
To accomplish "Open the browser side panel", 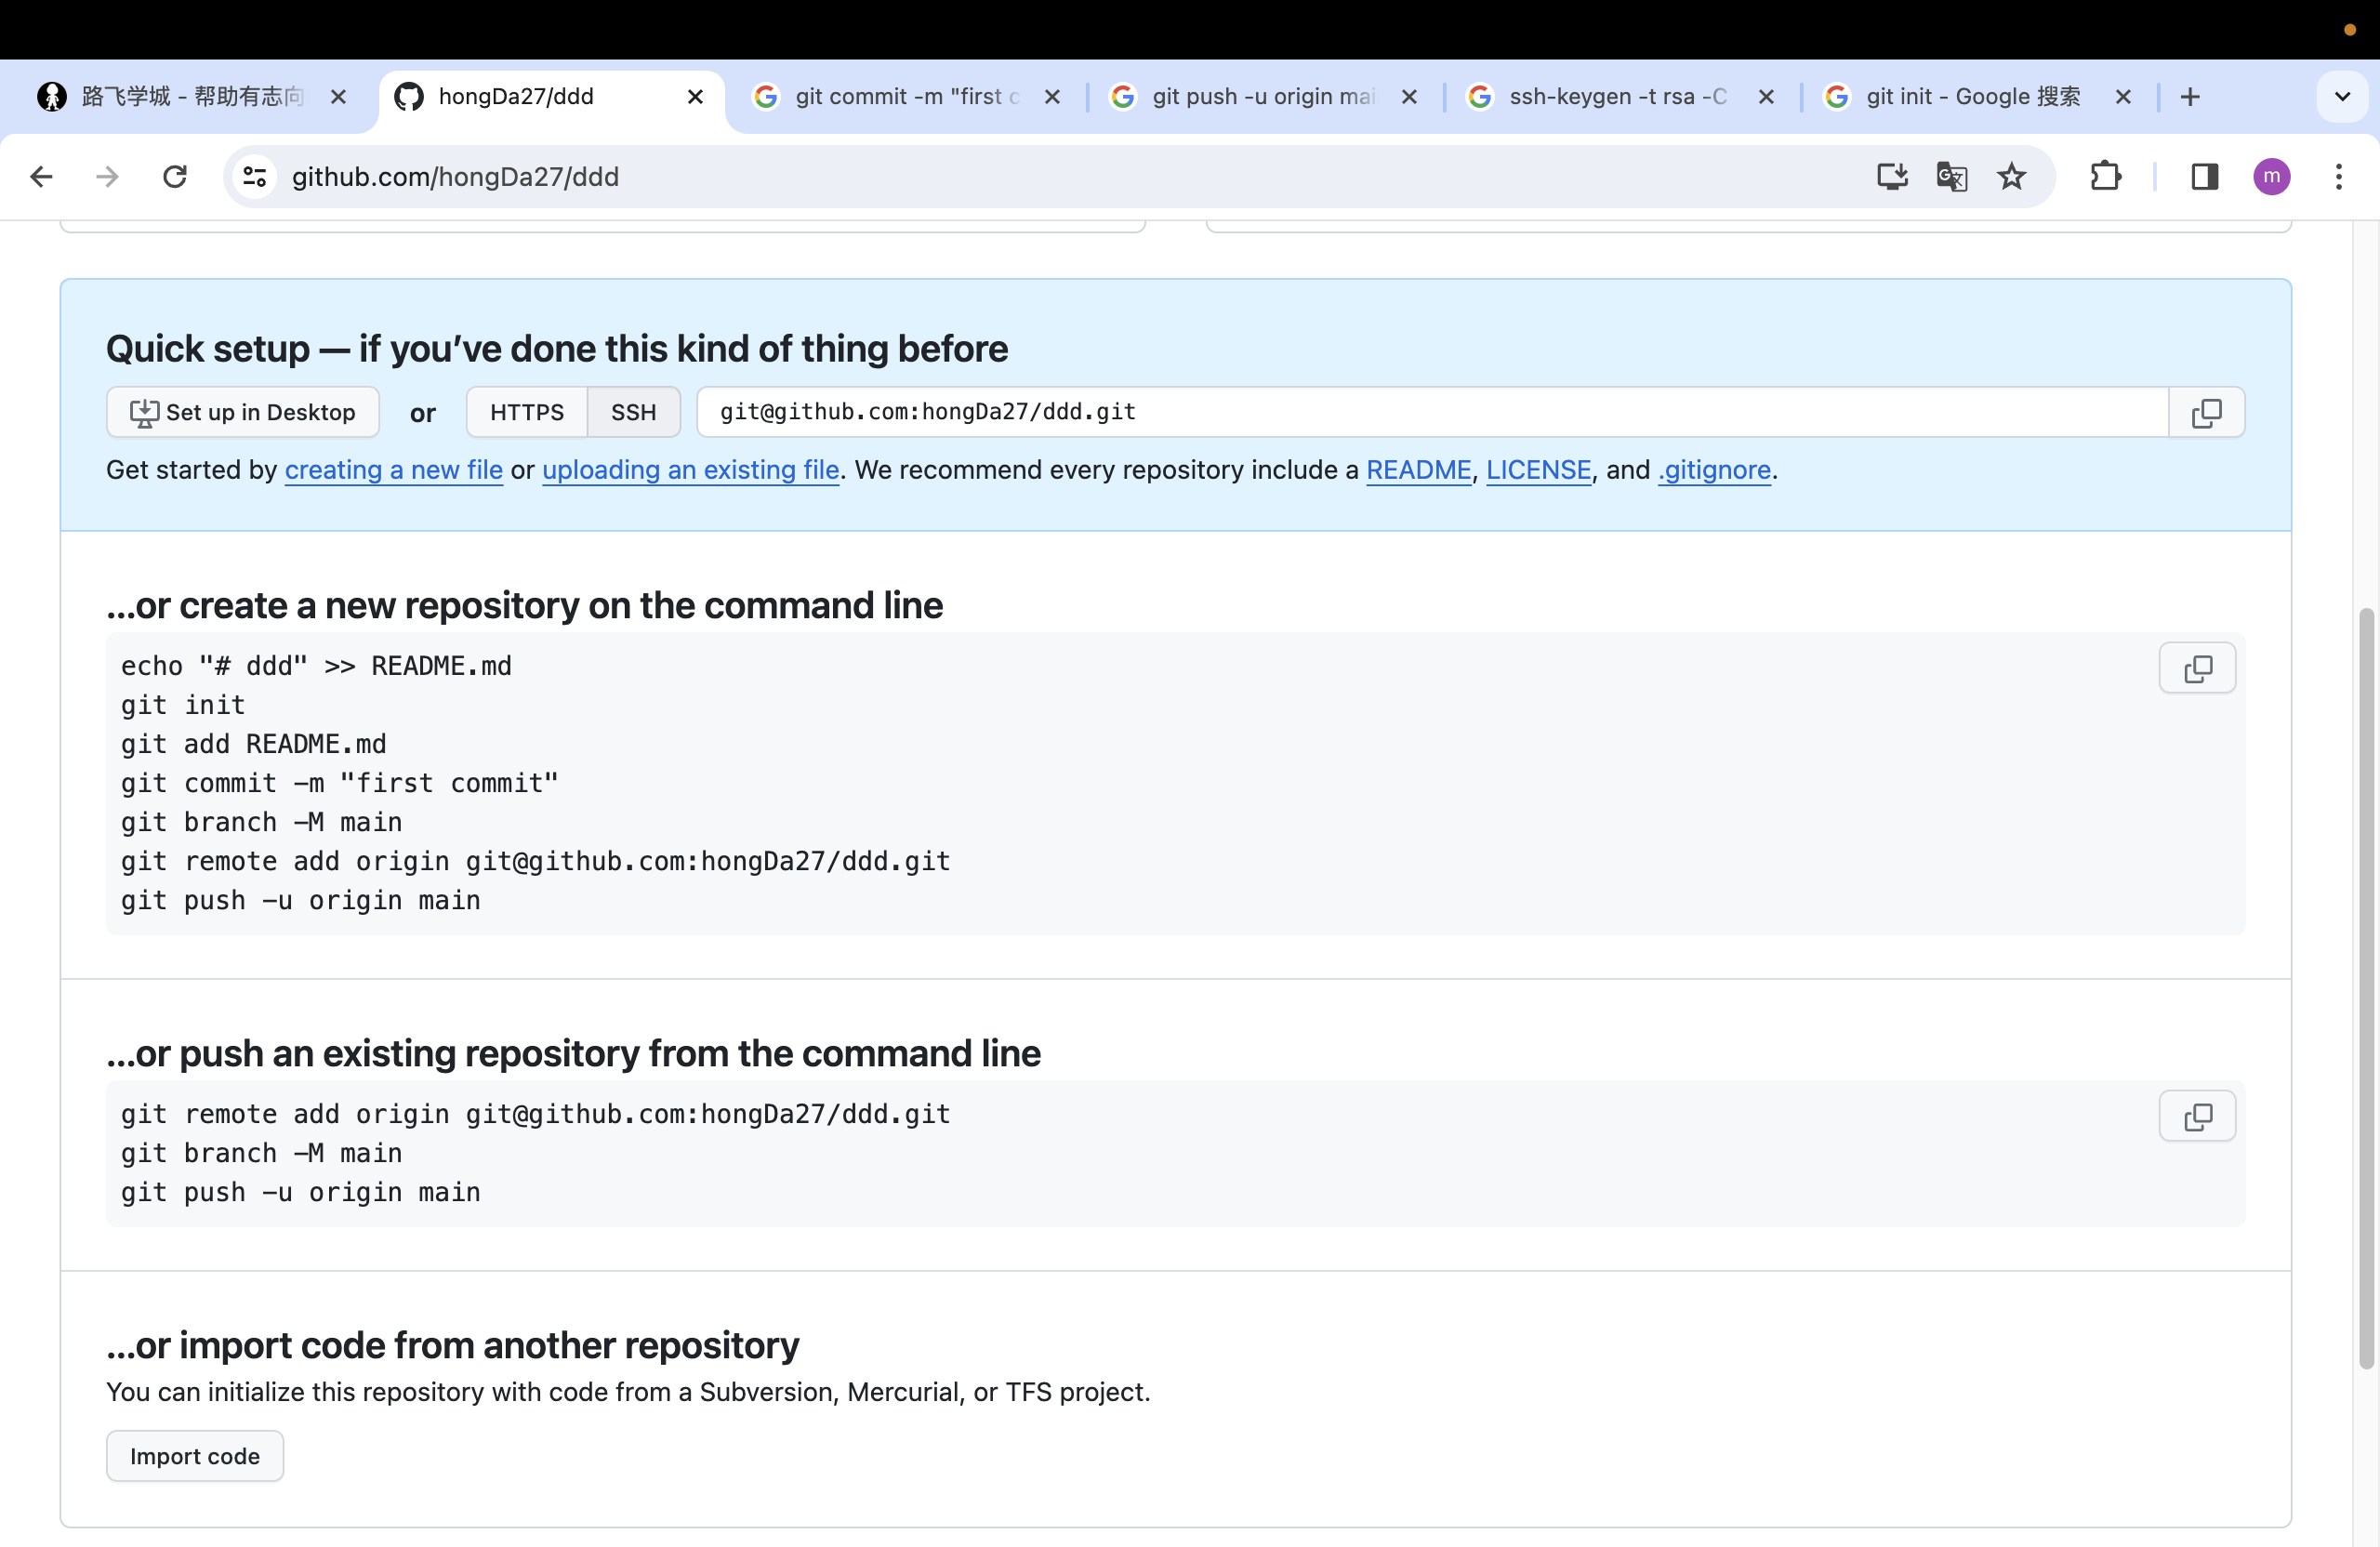I will (2204, 177).
